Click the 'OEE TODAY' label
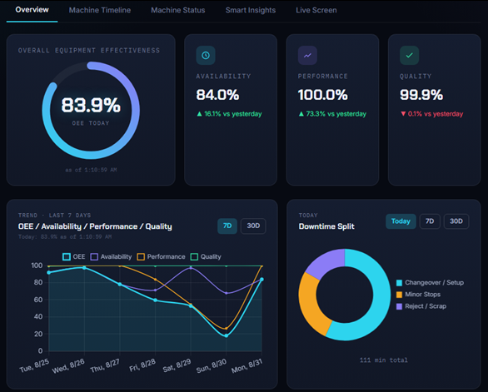488x392 pixels. [91, 123]
